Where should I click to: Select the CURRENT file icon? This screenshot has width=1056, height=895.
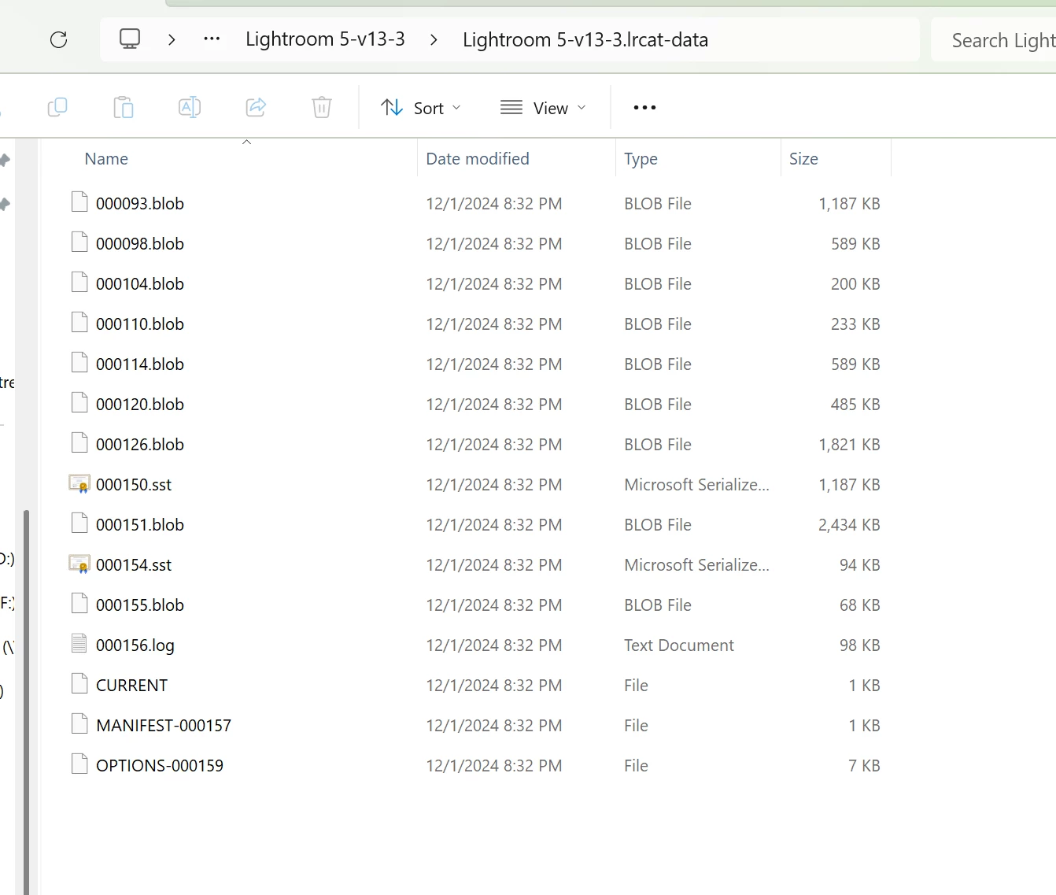(79, 684)
